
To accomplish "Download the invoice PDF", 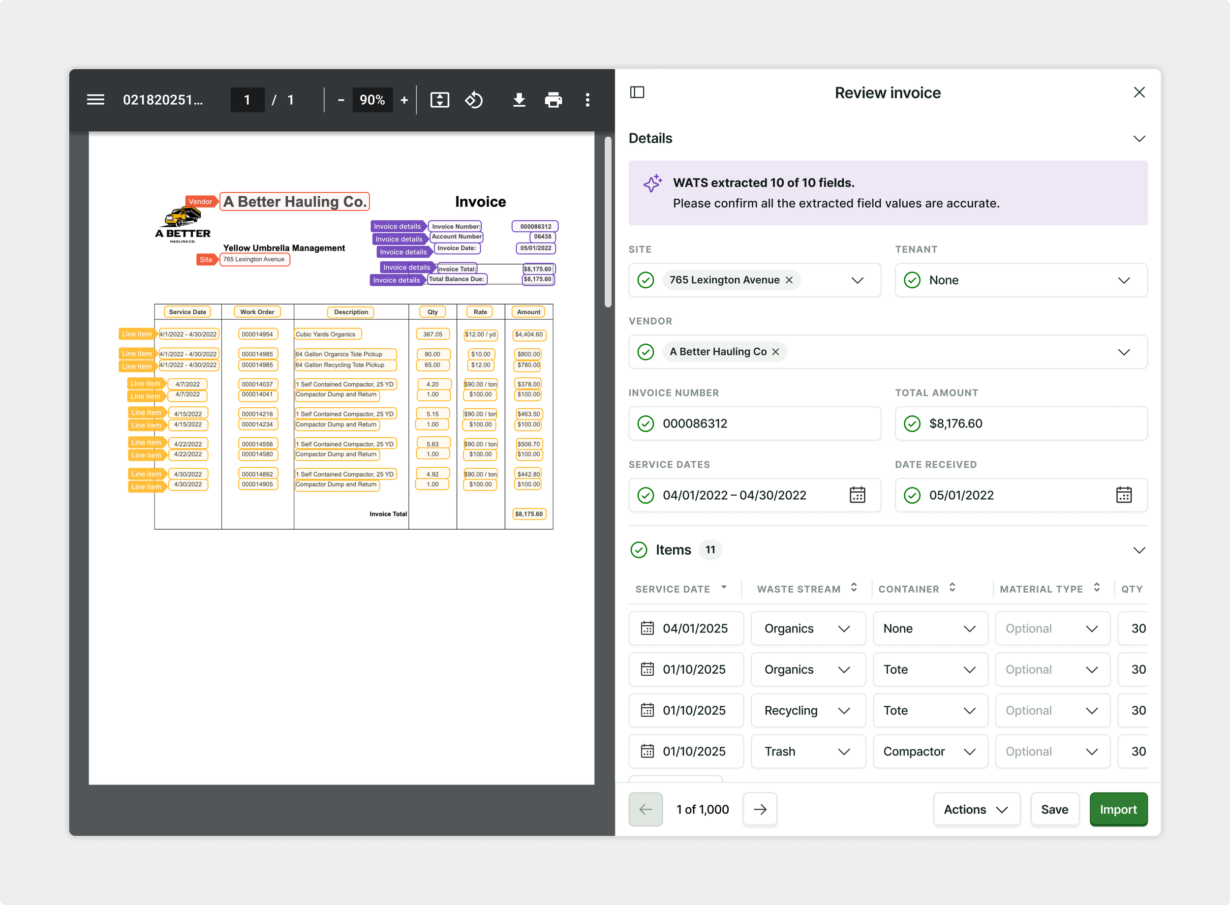I will [519, 100].
